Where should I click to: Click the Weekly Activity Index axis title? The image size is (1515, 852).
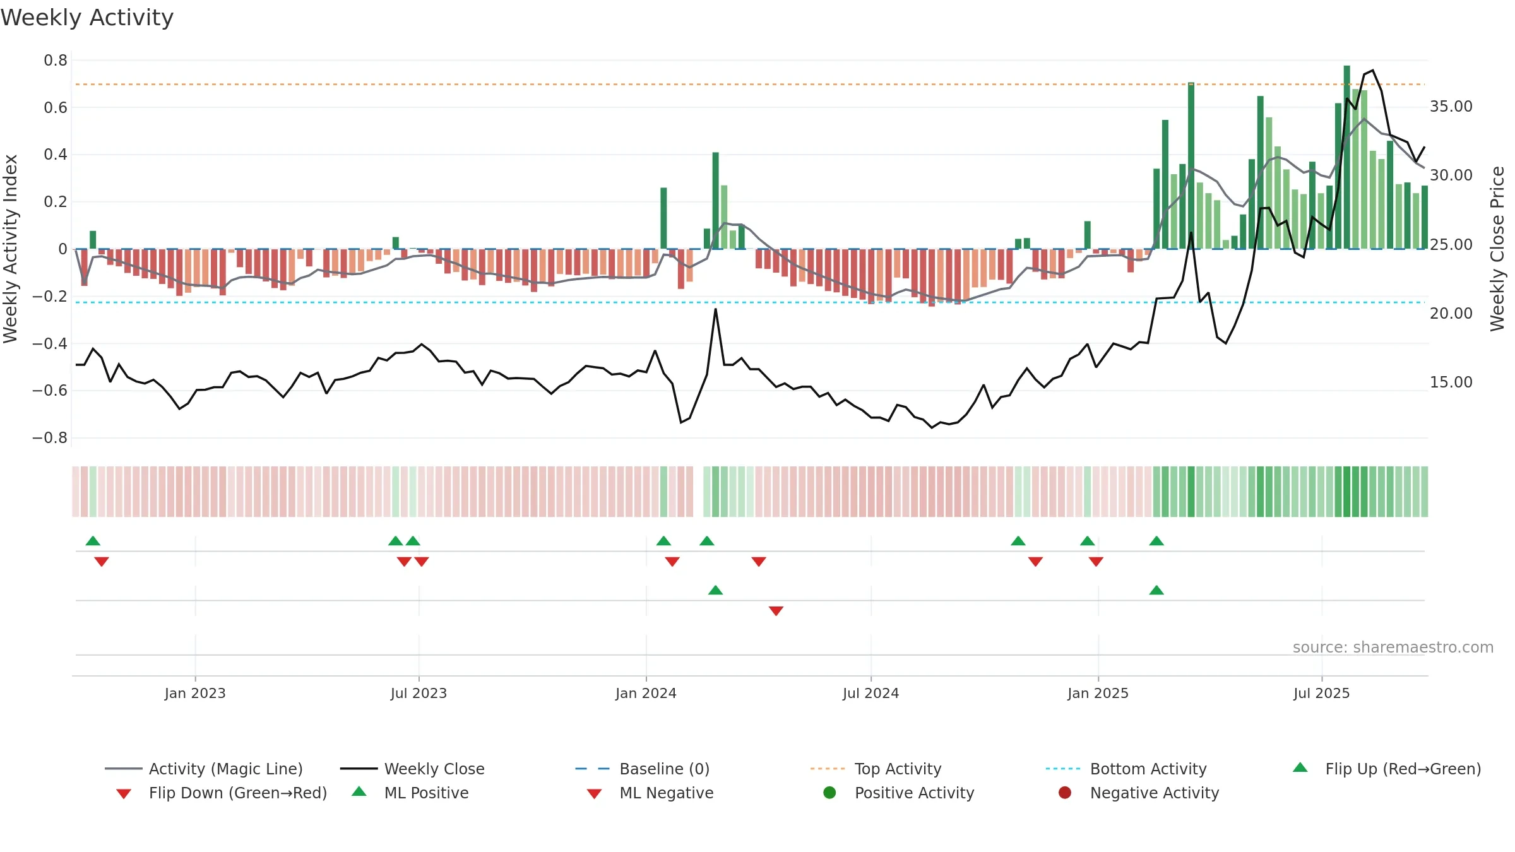(x=10, y=249)
